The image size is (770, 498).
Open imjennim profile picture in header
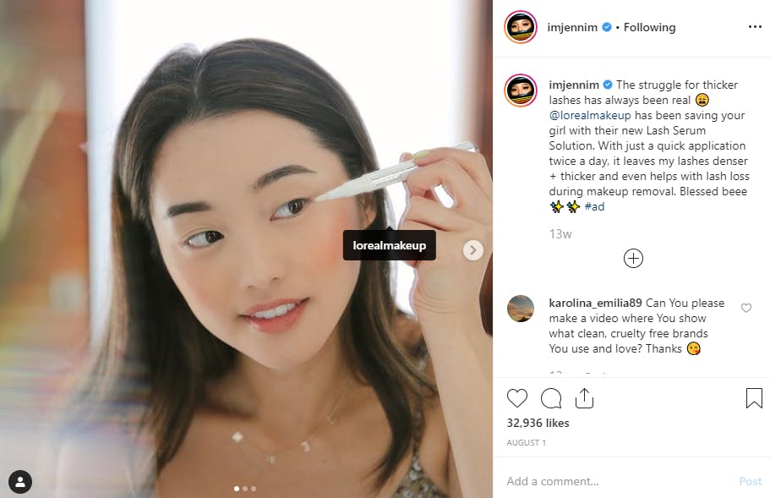tap(521, 27)
